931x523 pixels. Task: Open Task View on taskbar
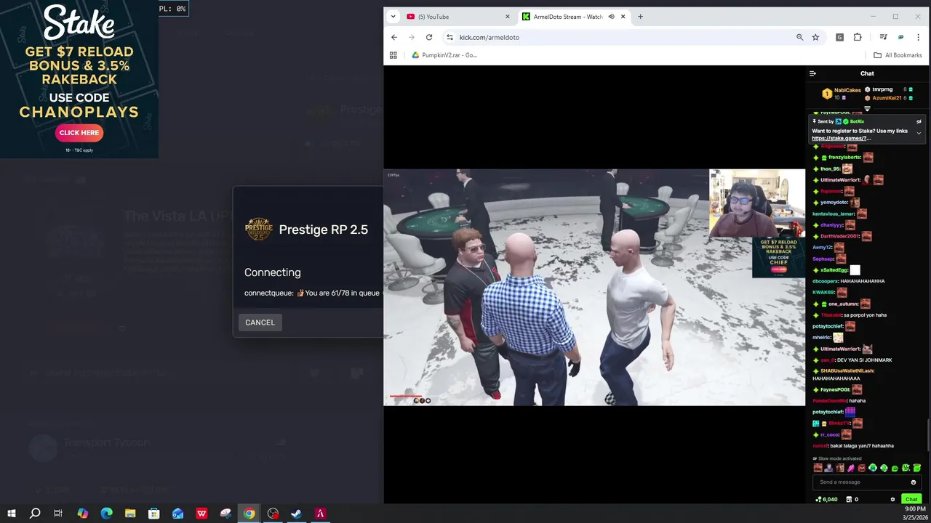tap(58, 514)
